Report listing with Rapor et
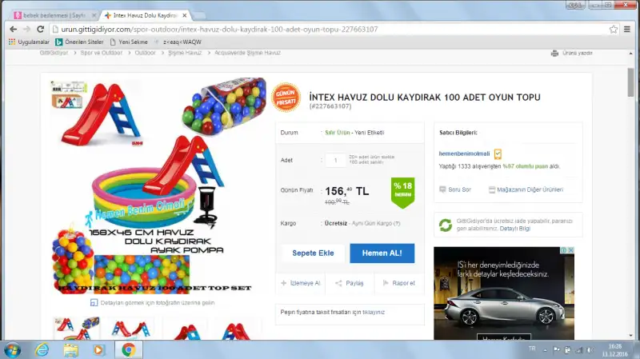This screenshot has width=640, height=359. (x=398, y=283)
